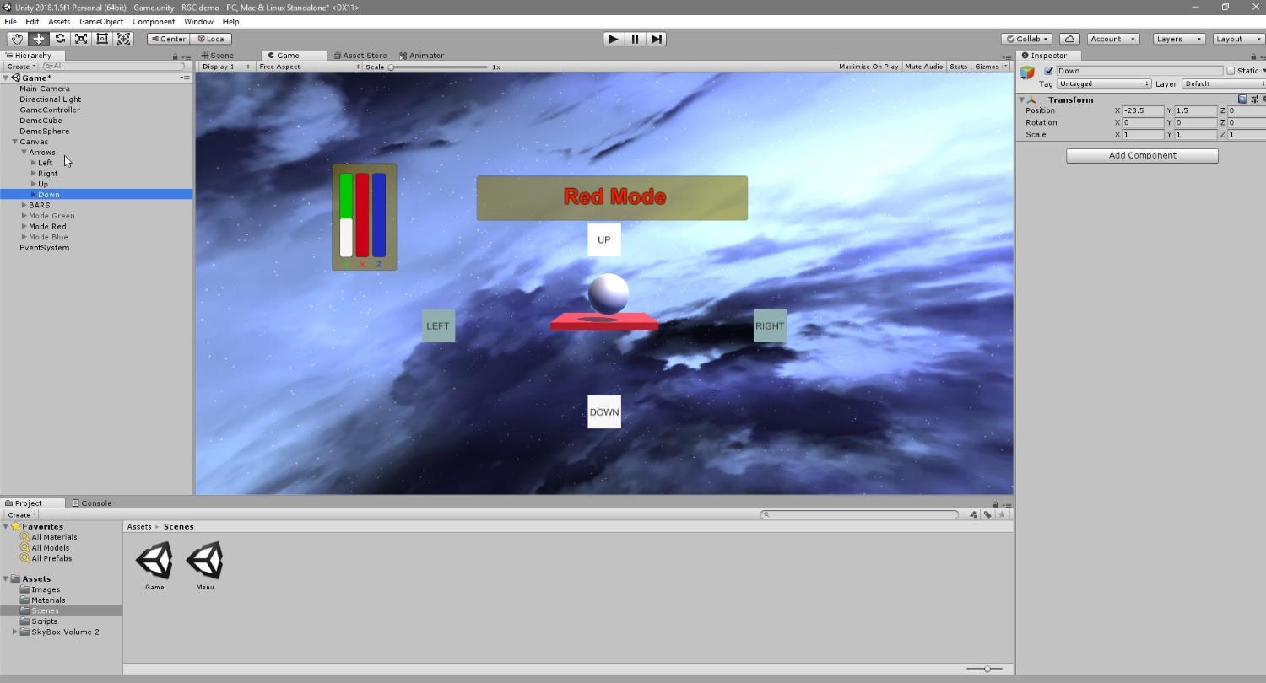Select the Move tool in the toolbar
Image resolution: width=1266 pixels, height=683 pixels.
(39, 39)
